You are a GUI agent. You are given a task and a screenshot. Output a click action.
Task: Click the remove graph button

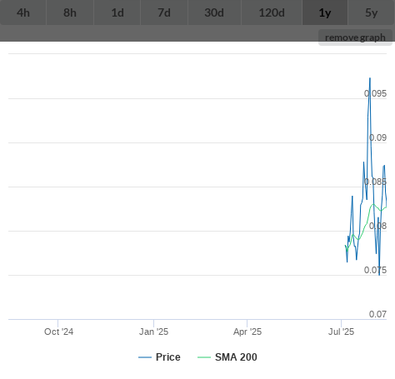[x=355, y=37]
